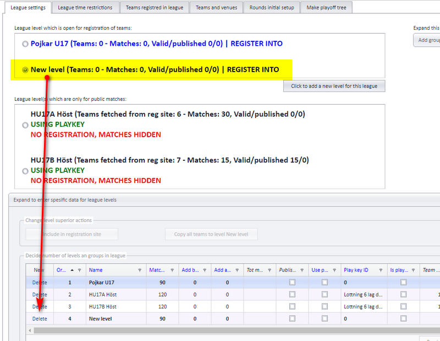Click the left arrow of the grid scrollbar

(30, 331)
